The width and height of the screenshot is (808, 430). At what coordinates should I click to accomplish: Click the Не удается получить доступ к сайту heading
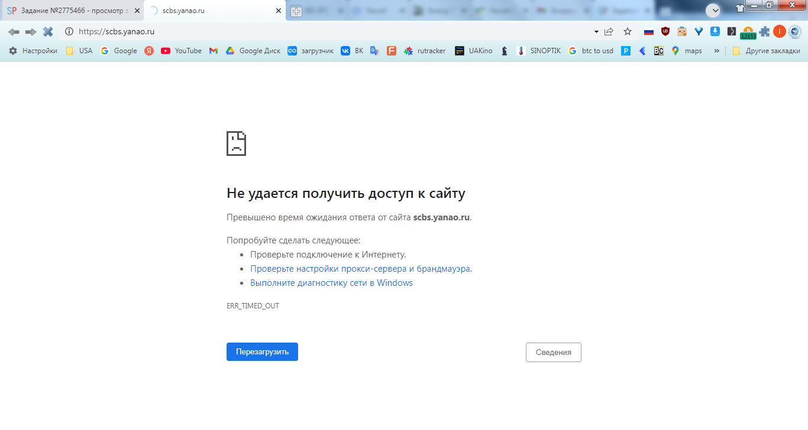[346, 193]
